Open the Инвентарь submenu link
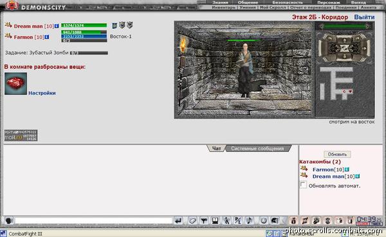The width and height of the screenshot is (386, 237). pos(223,8)
